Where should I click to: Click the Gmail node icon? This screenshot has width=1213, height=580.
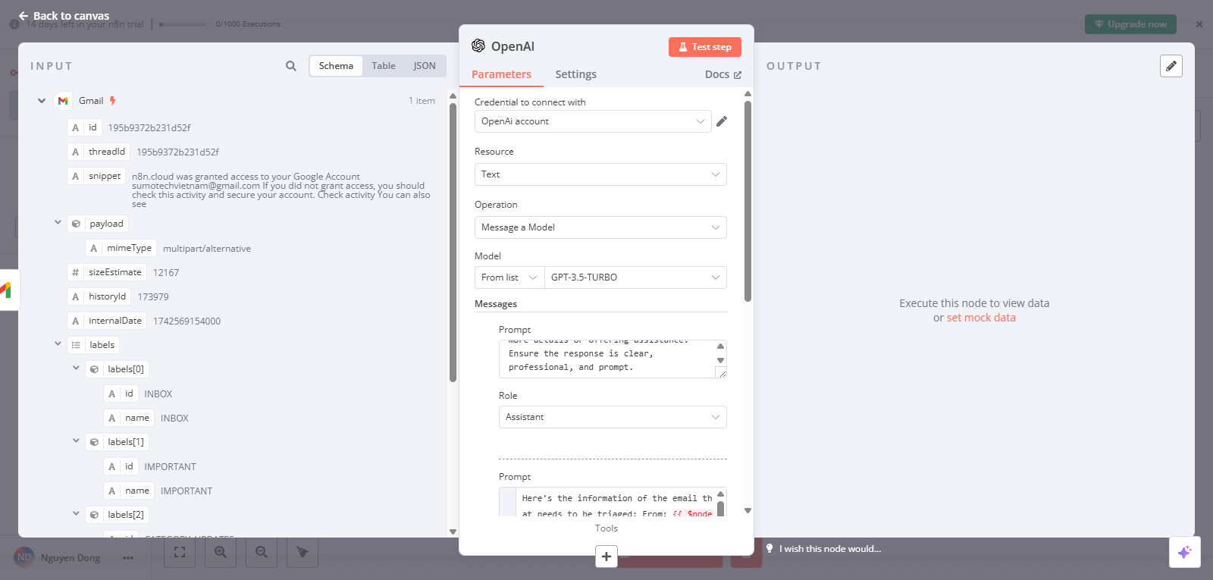pos(63,101)
